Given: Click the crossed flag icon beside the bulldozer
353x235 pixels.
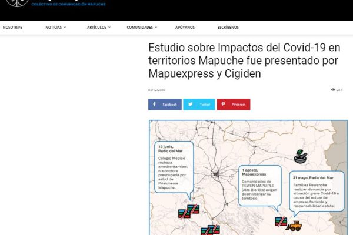Looking at the screenshot, I should (x=281, y=221).
